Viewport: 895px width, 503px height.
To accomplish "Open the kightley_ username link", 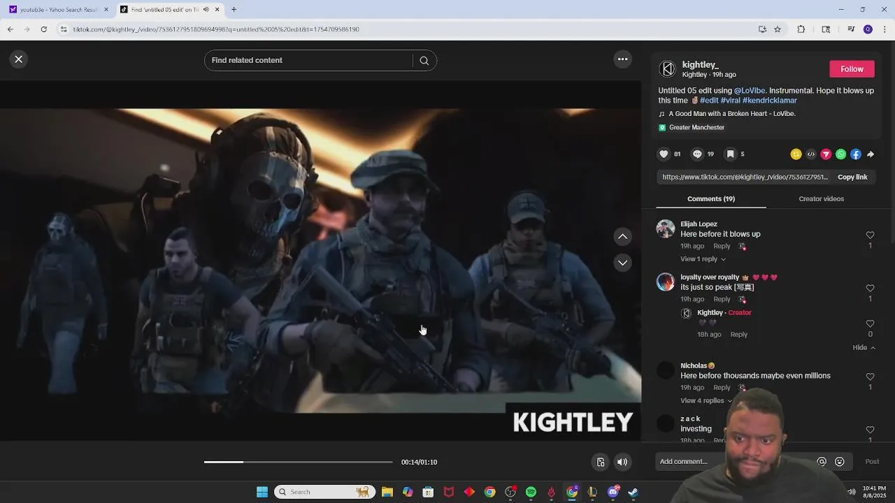I will click(x=701, y=65).
